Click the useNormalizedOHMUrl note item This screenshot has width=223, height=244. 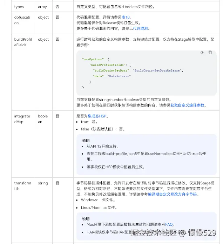click(x=146, y=156)
